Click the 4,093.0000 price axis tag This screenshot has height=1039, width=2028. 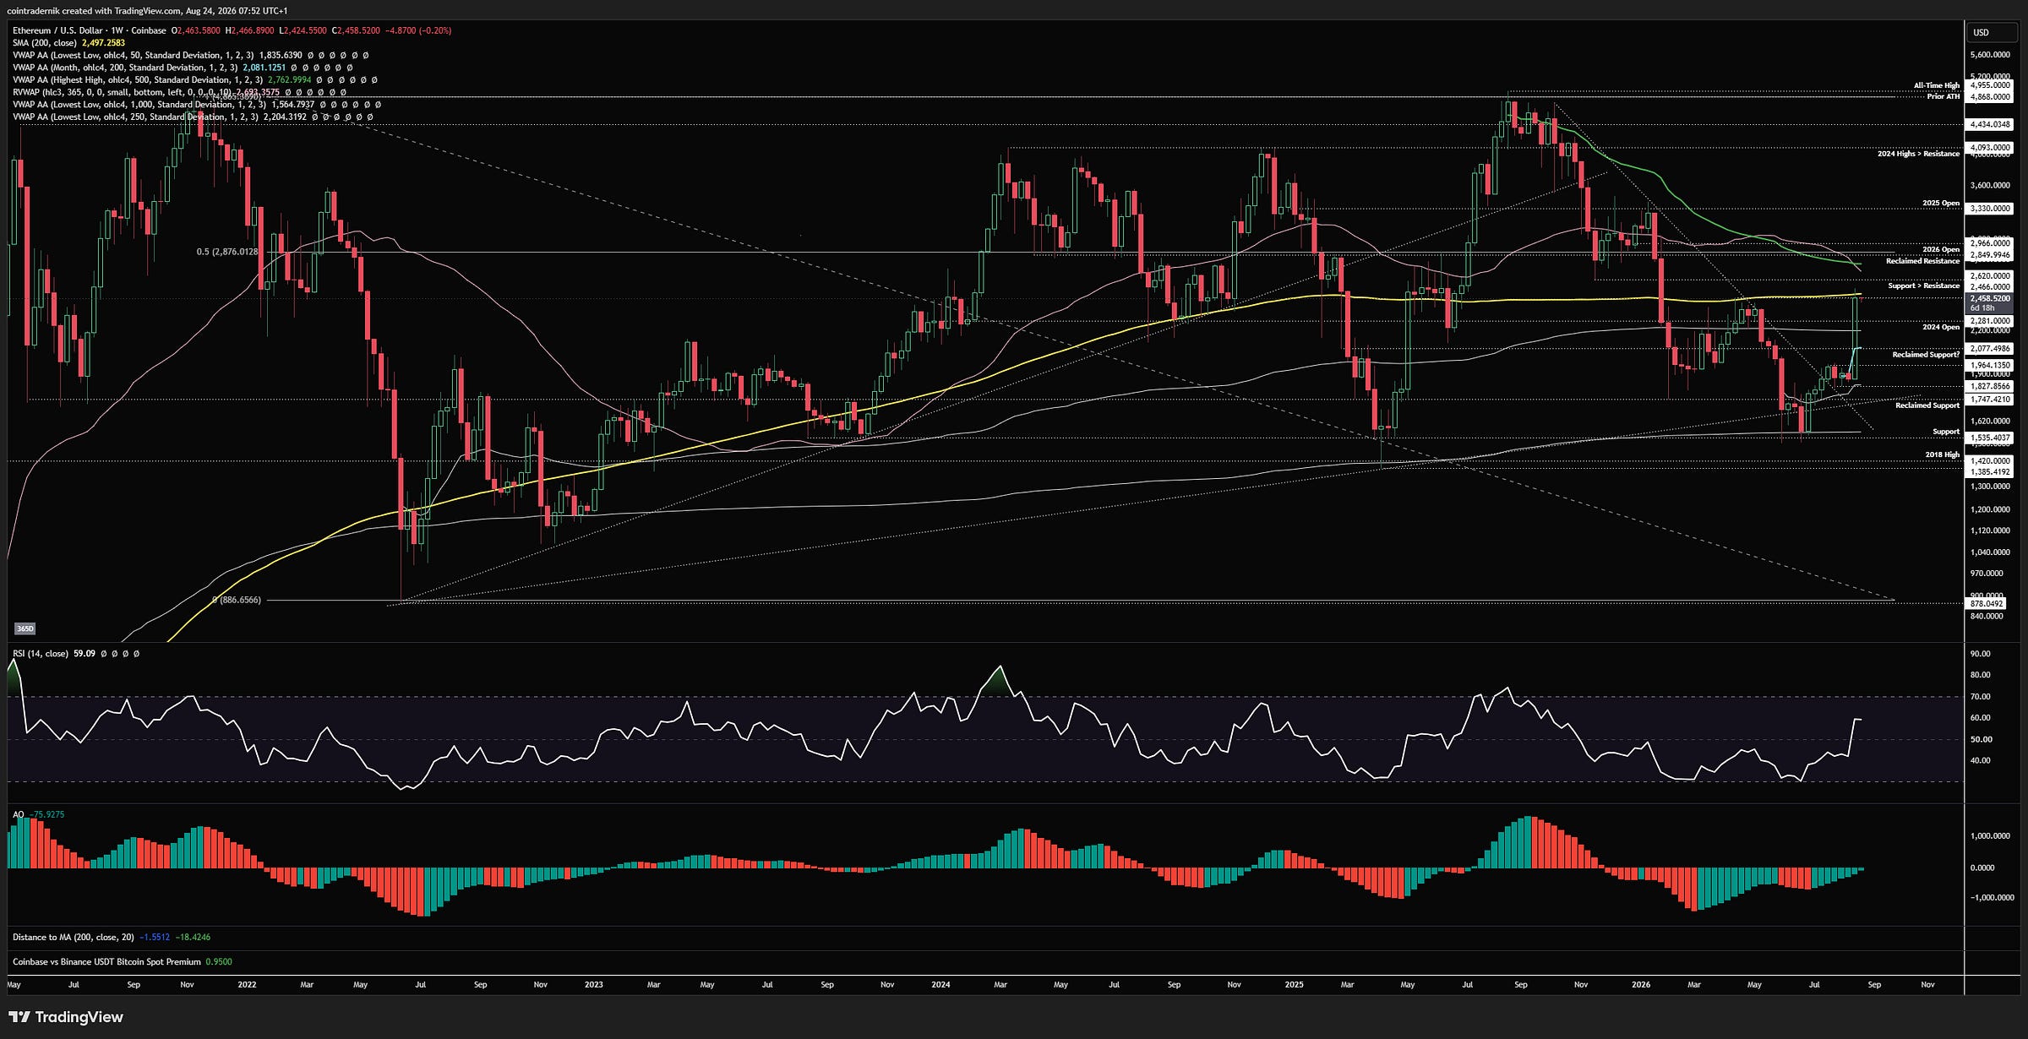click(x=1990, y=148)
